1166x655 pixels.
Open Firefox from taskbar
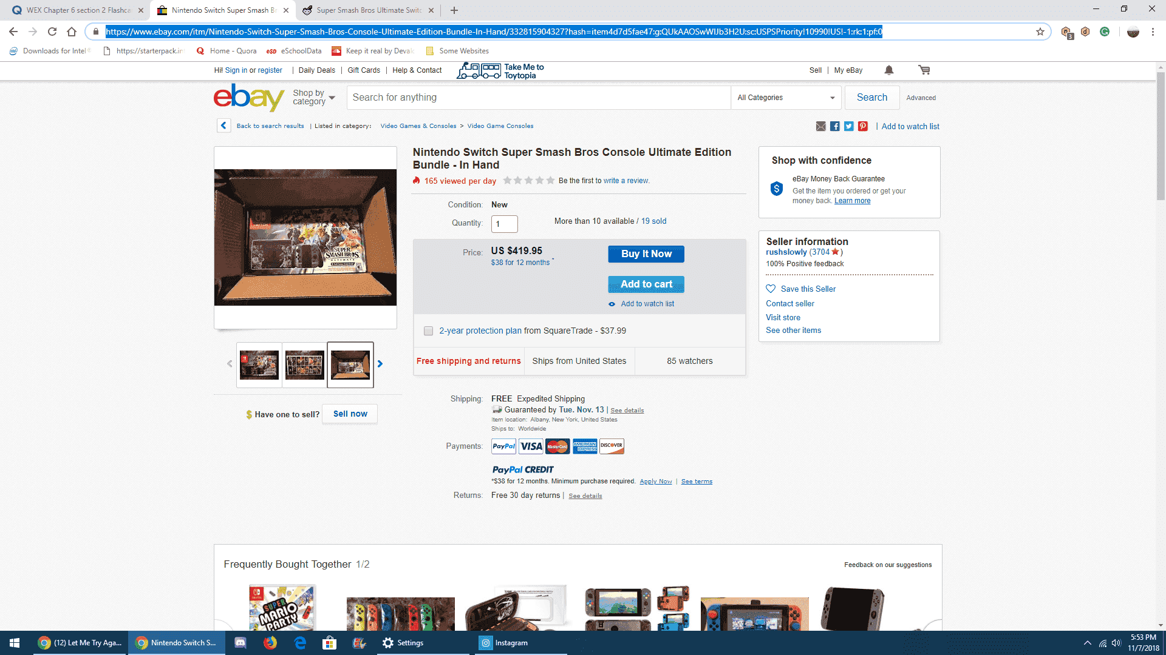pos(270,643)
